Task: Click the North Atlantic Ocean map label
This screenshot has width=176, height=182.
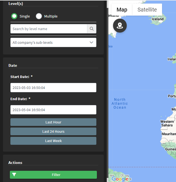Action: coord(120,103)
